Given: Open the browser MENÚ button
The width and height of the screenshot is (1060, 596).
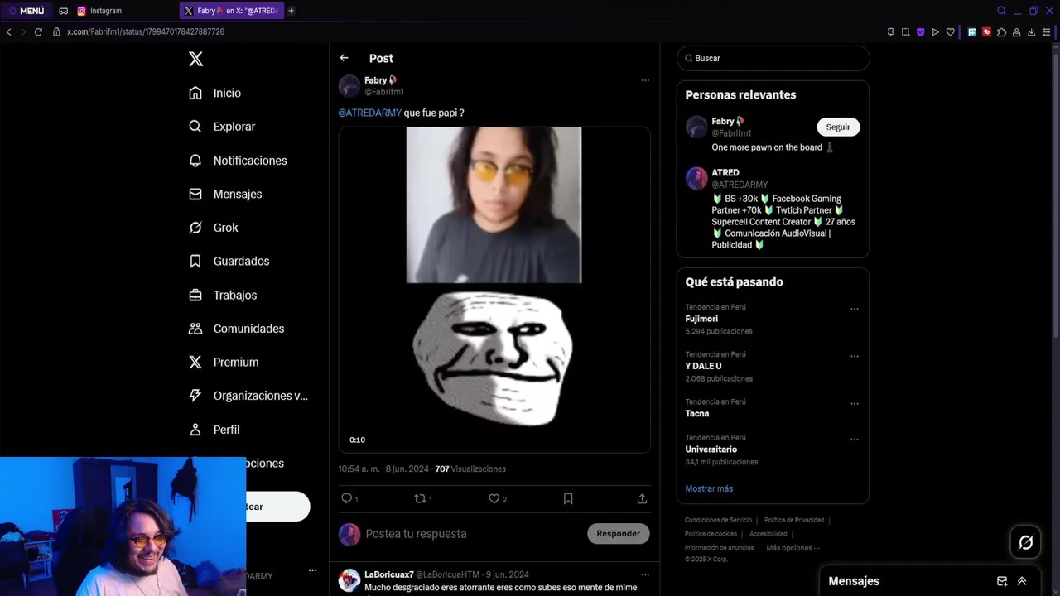Looking at the screenshot, I should point(26,11).
